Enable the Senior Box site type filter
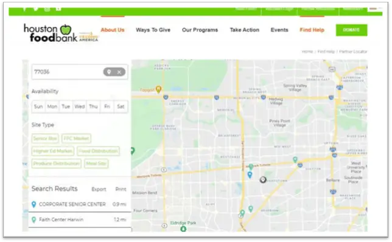Image resolution: width=392 pixels, height=242 pixels. pyautogui.click(x=45, y=139)
